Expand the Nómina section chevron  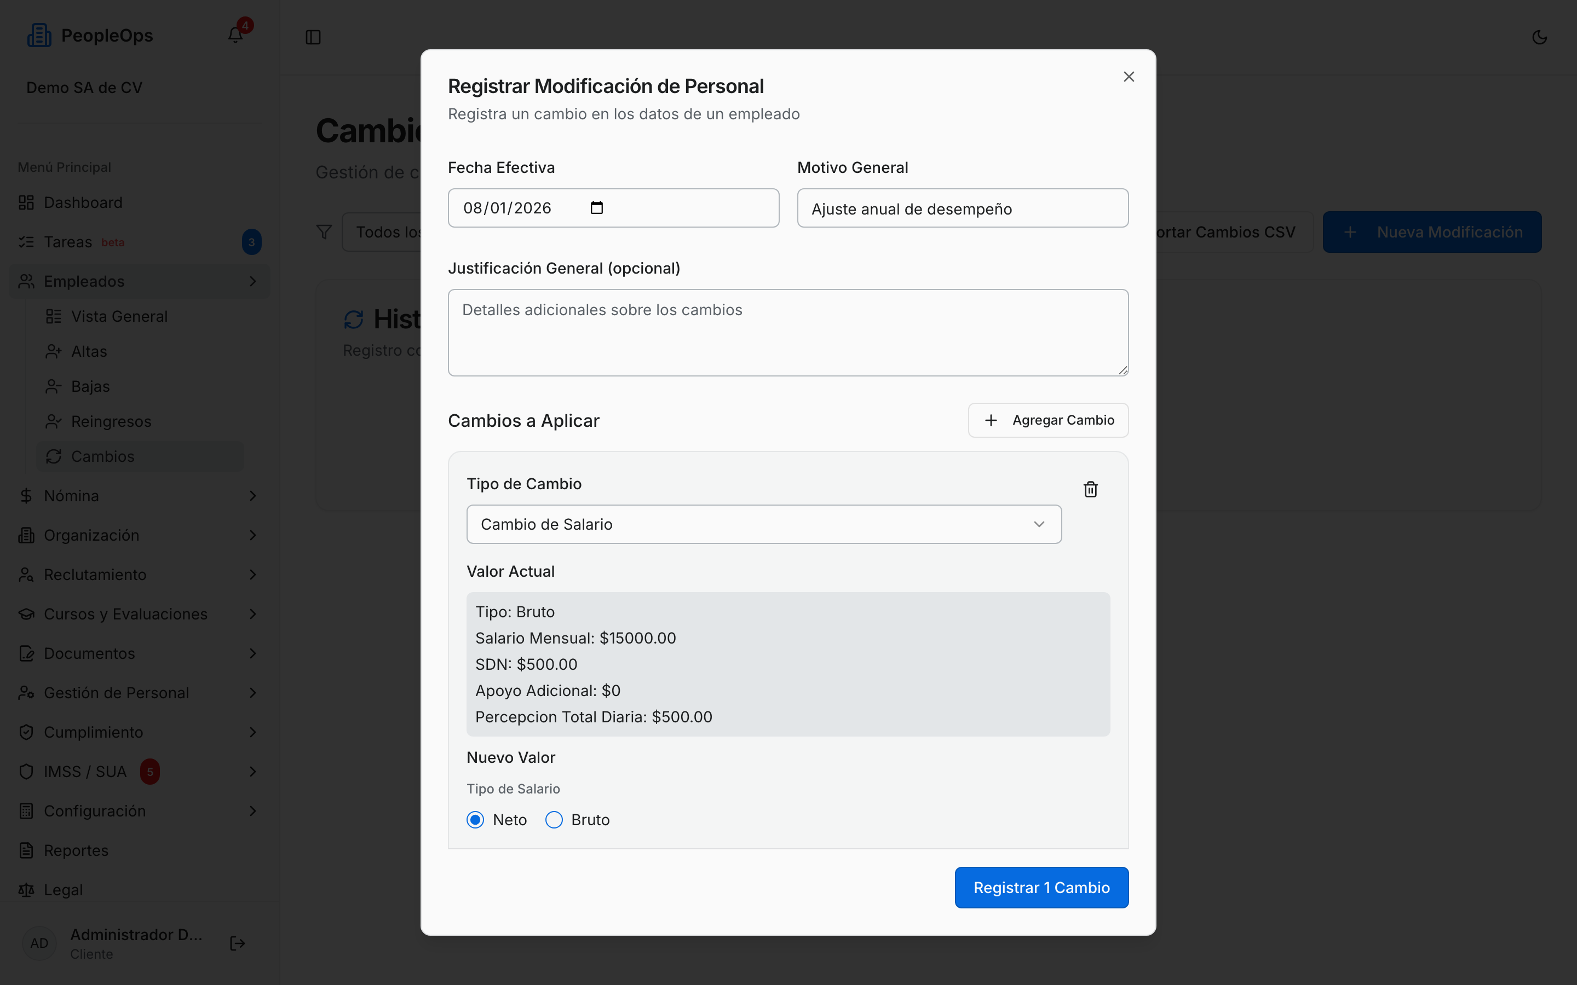(253, 496)
